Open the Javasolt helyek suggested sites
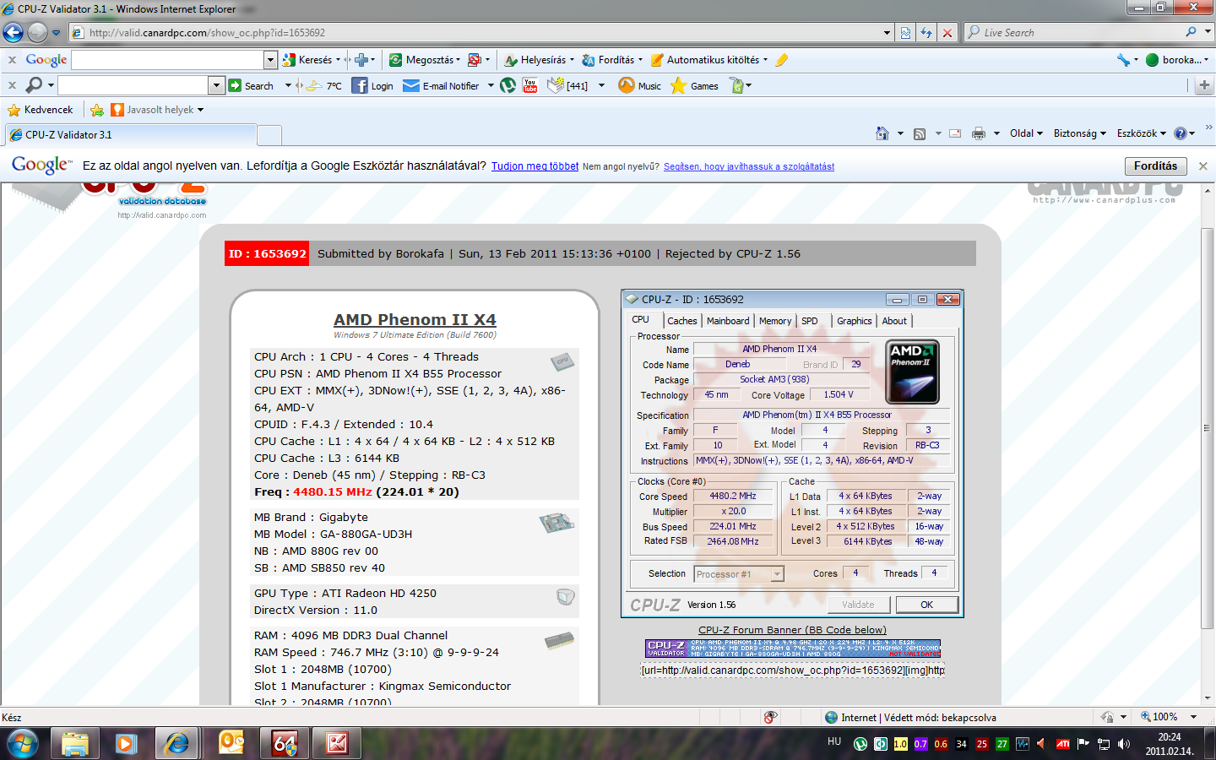 click(157, 110)
